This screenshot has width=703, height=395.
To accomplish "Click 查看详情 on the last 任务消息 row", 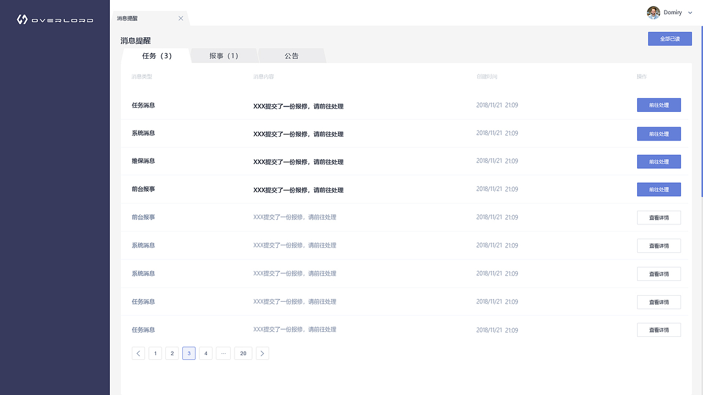I will tap(659, 330).
